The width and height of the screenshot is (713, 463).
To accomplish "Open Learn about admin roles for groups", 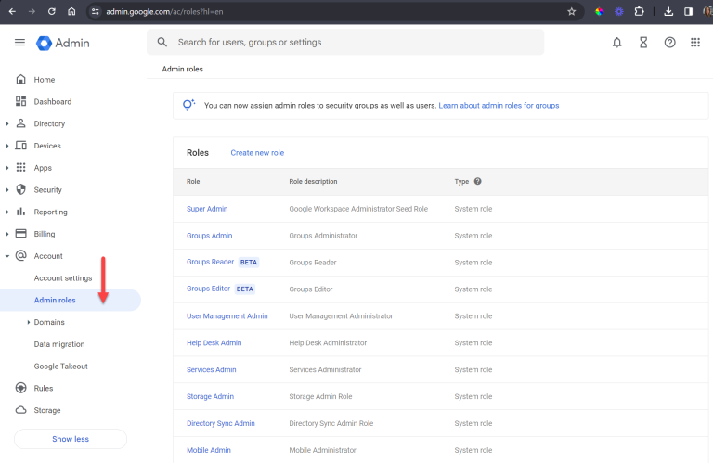I will point(499,106).
